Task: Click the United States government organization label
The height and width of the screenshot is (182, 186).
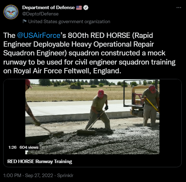Action: [69, 22]
